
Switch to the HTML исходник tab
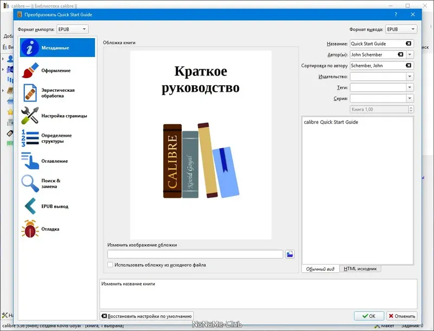tap(361, 268)
